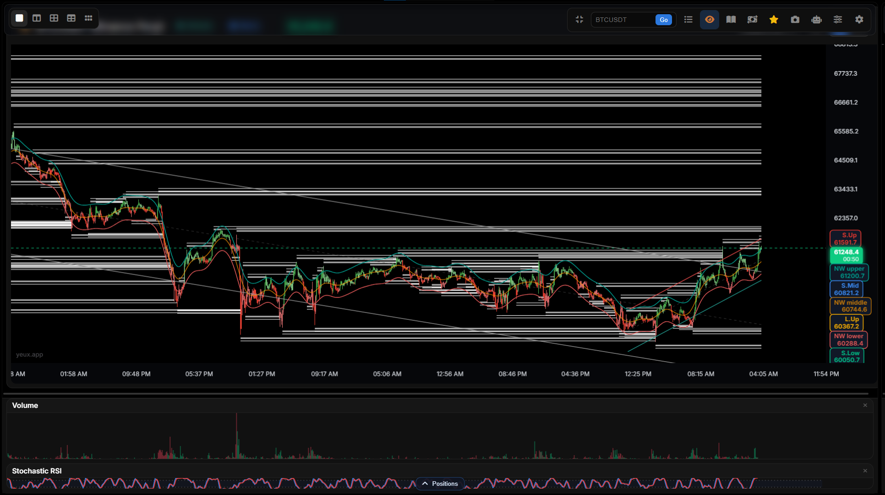Click the S.Low 60050.7 label

(x=847, y=356)
